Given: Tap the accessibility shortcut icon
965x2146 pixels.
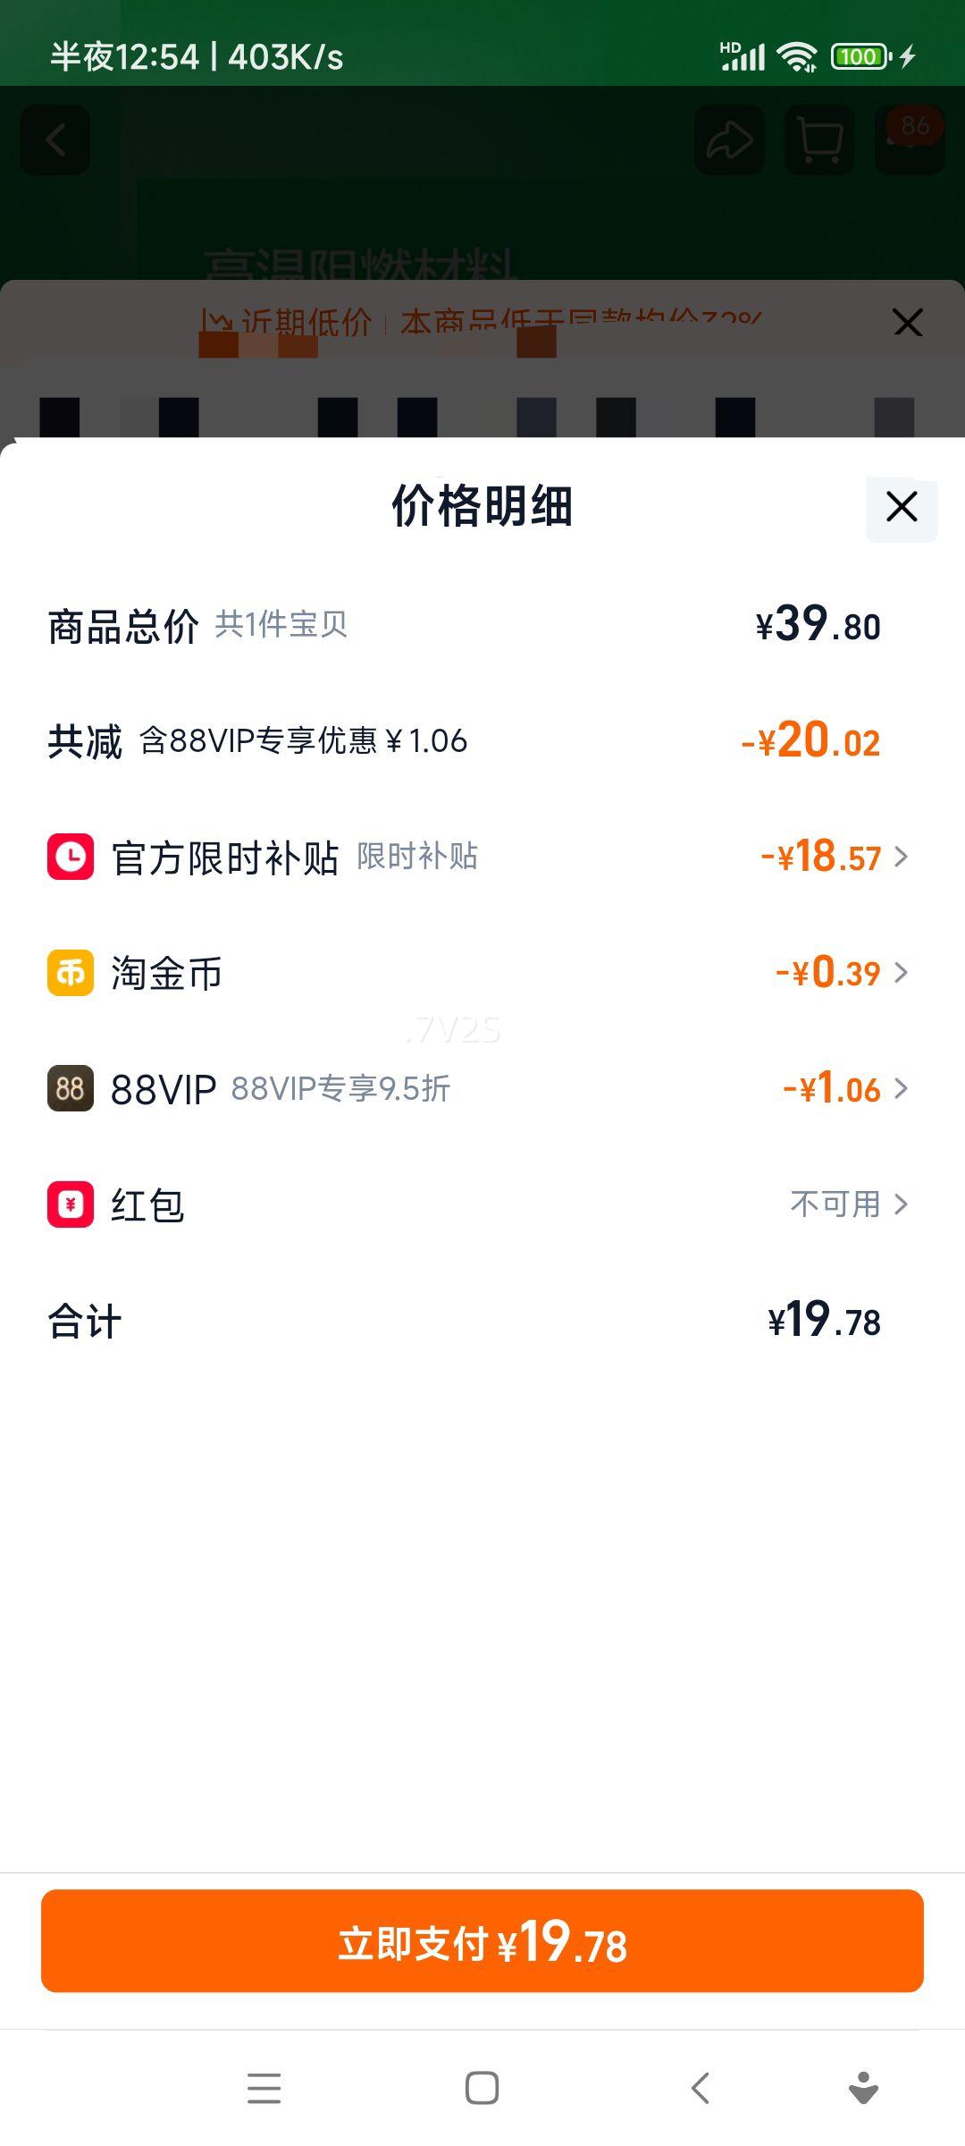Looking at the screenshot, I should (x=863, y=2089).
